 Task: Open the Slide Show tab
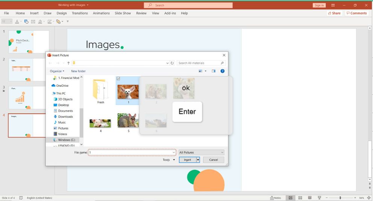123,13
